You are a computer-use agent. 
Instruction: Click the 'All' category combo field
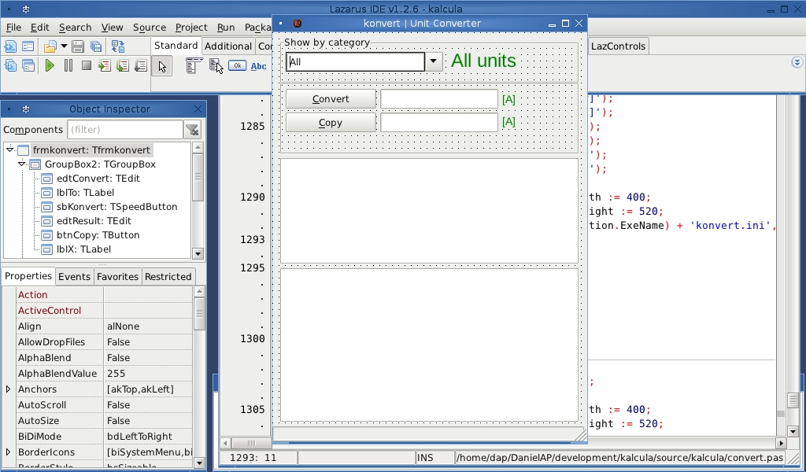(x=356, y=61)
